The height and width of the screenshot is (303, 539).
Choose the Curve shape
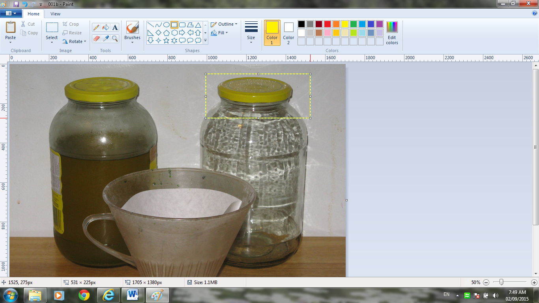coord(158,25)
